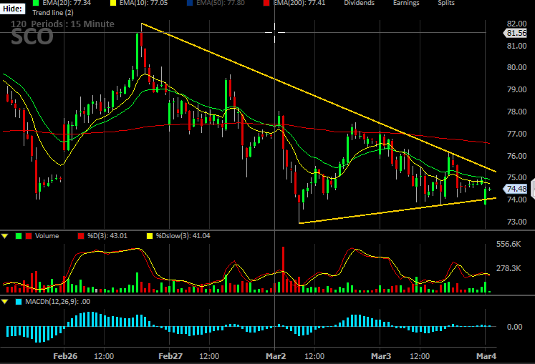Click the Feb27 date axis label
535x364 pixels.
[x=170, y=356]
